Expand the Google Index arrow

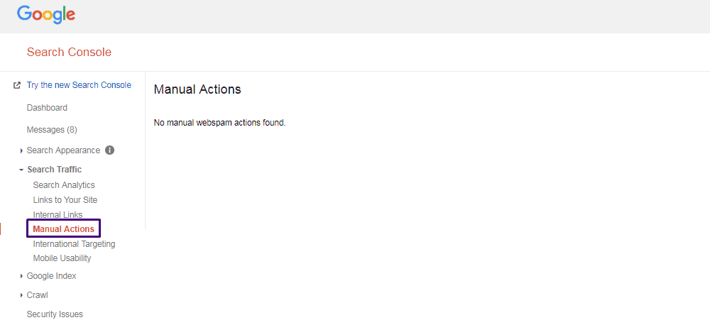click(x=21, y=276)
